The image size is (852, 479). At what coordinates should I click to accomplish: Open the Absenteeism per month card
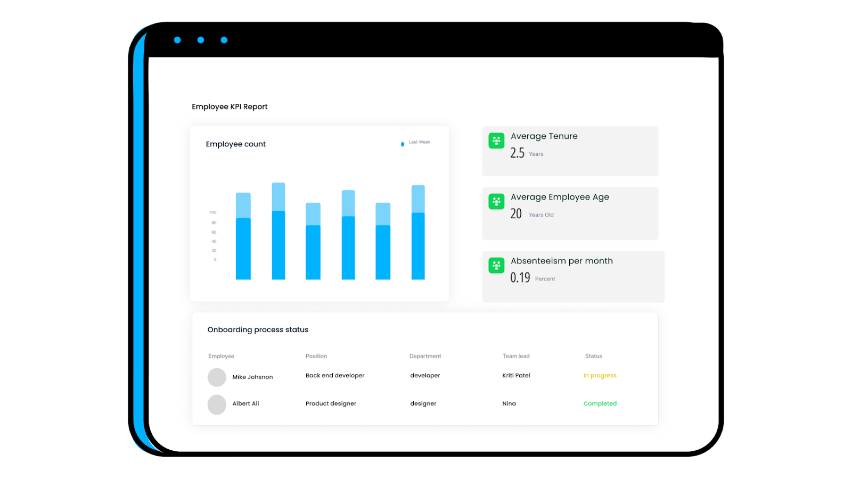pyautogui.click(x=573, y=276)
